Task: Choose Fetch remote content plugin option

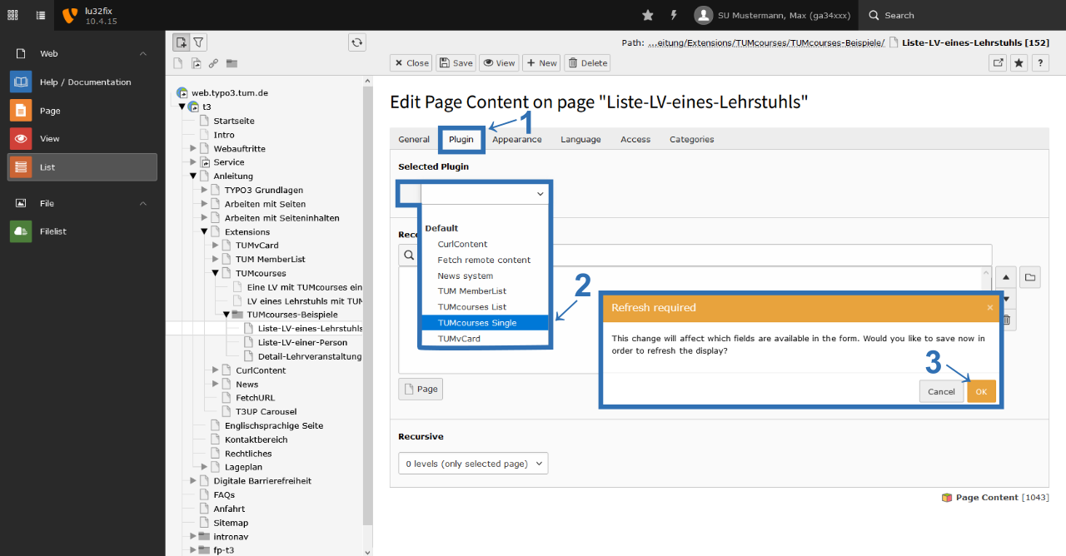Action: pos(485,260)
